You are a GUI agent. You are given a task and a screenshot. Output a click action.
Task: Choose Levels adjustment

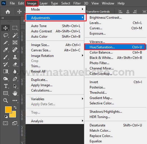tap(116, 23)
